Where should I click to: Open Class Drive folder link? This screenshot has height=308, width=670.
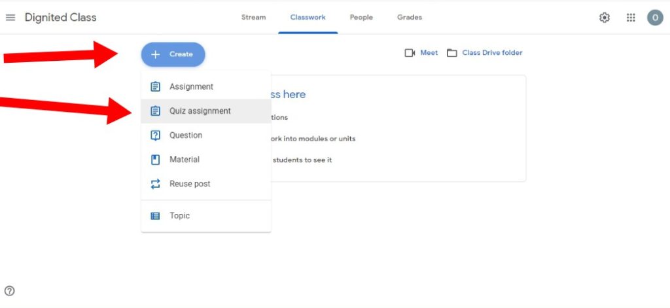tap(492, 53)
